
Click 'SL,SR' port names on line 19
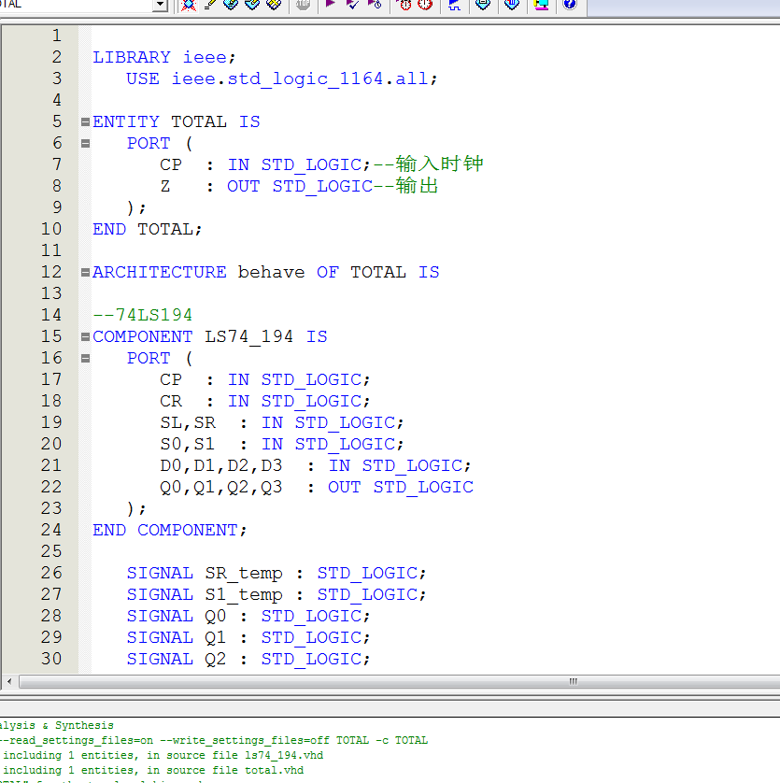pyautogui.click(x=188, y=422)
